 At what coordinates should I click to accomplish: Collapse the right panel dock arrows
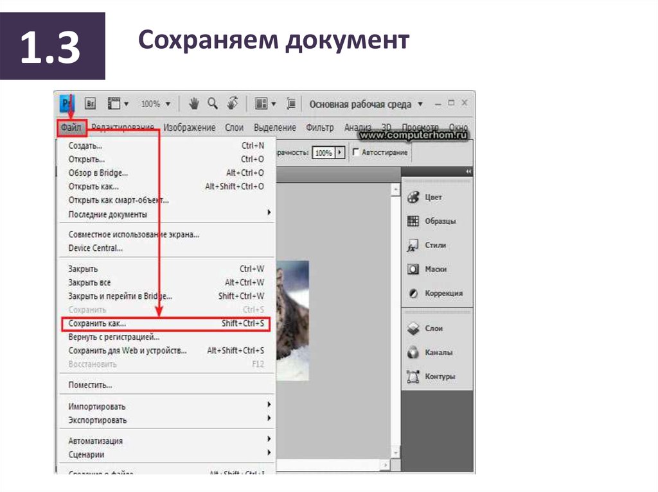coord(468,172)
